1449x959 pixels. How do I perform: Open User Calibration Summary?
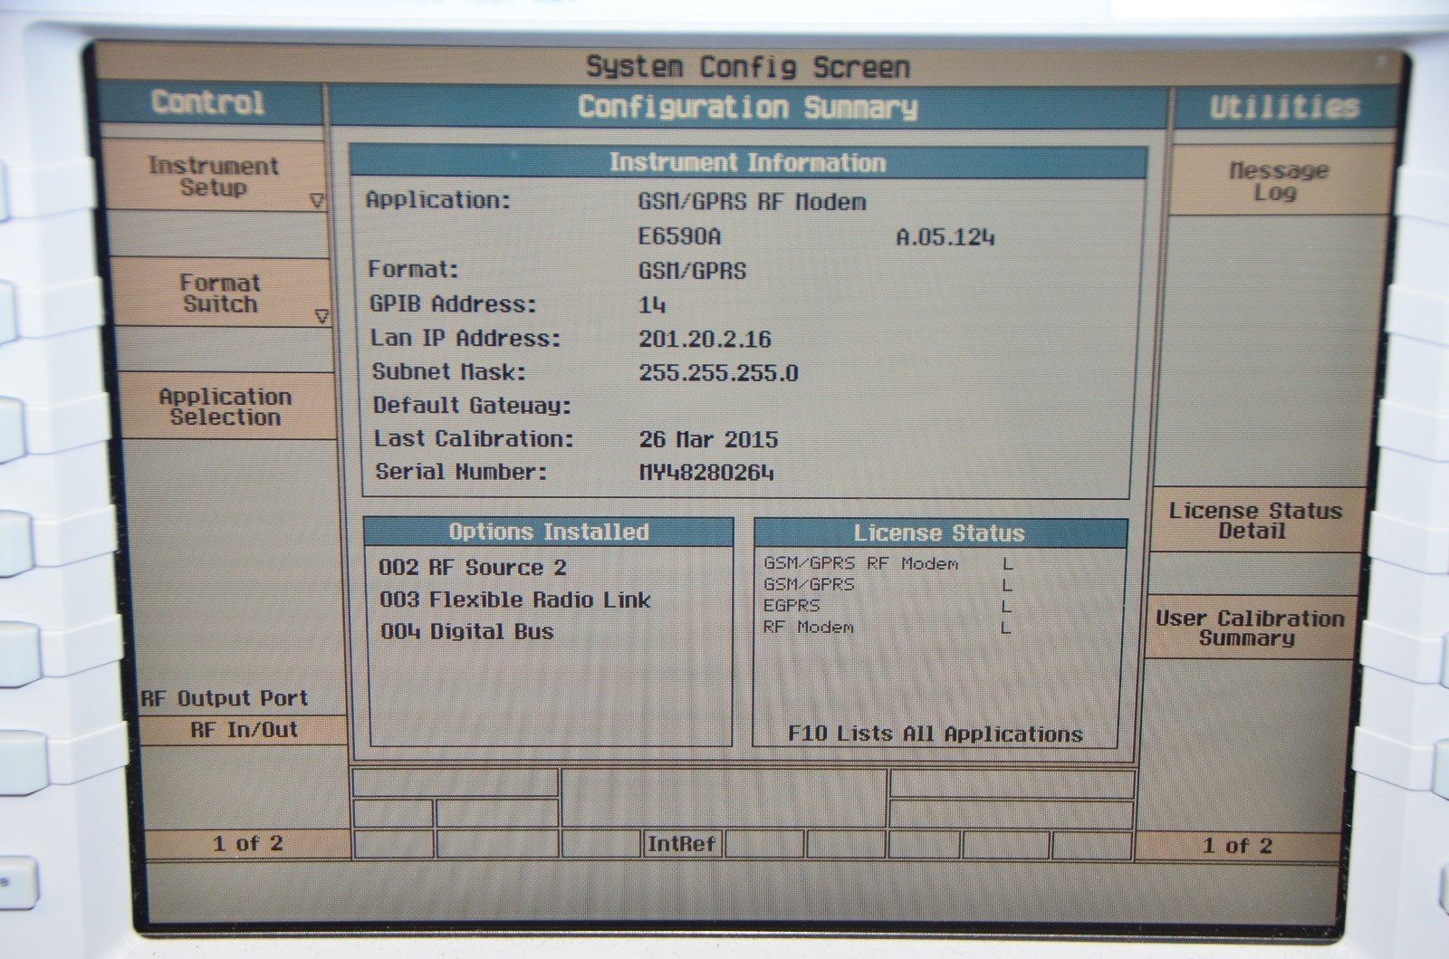pos(1249,628)
